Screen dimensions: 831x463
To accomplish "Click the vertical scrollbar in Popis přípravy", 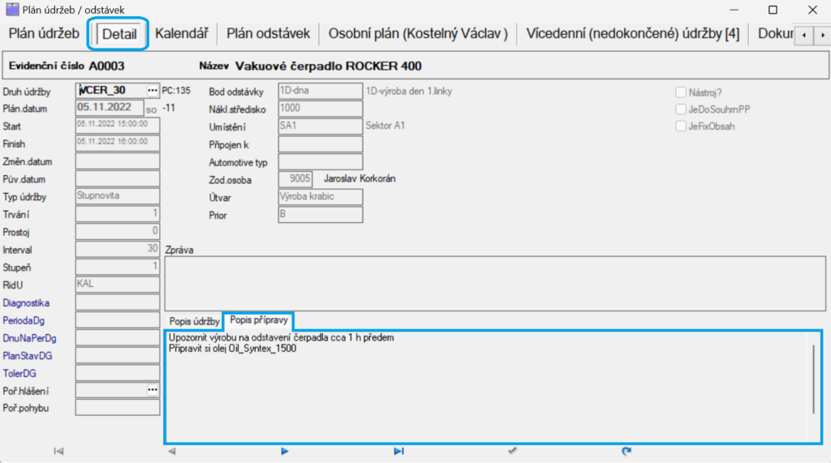I will (x=813, y=379).
